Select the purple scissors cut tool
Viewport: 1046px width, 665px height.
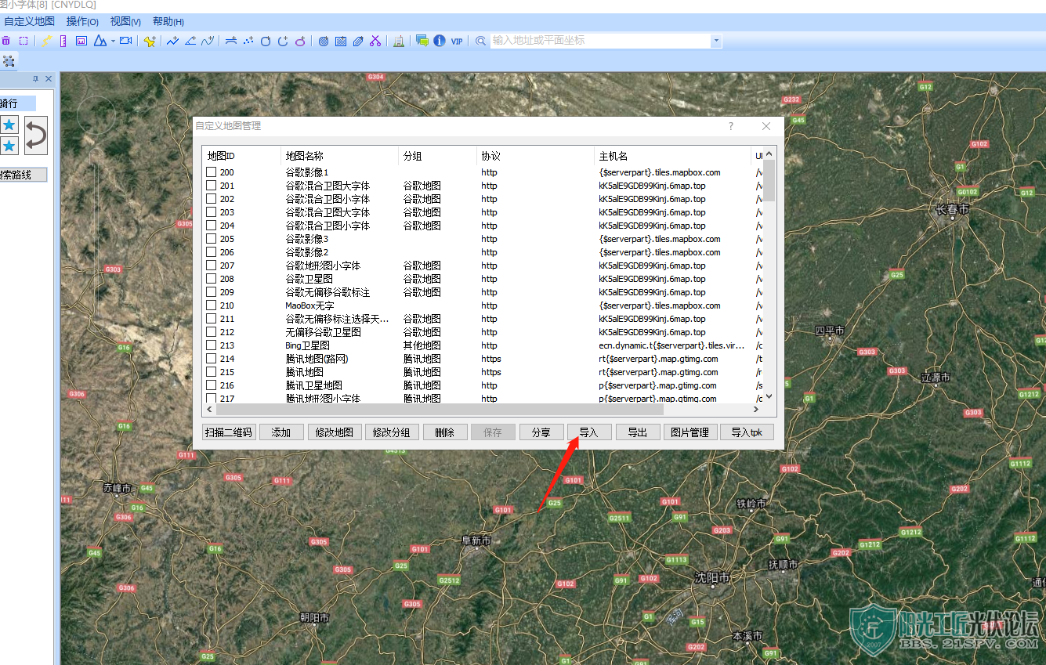375,41
